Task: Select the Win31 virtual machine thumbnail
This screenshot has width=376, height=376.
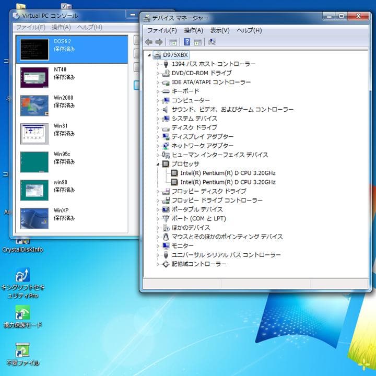Action: 34,134
